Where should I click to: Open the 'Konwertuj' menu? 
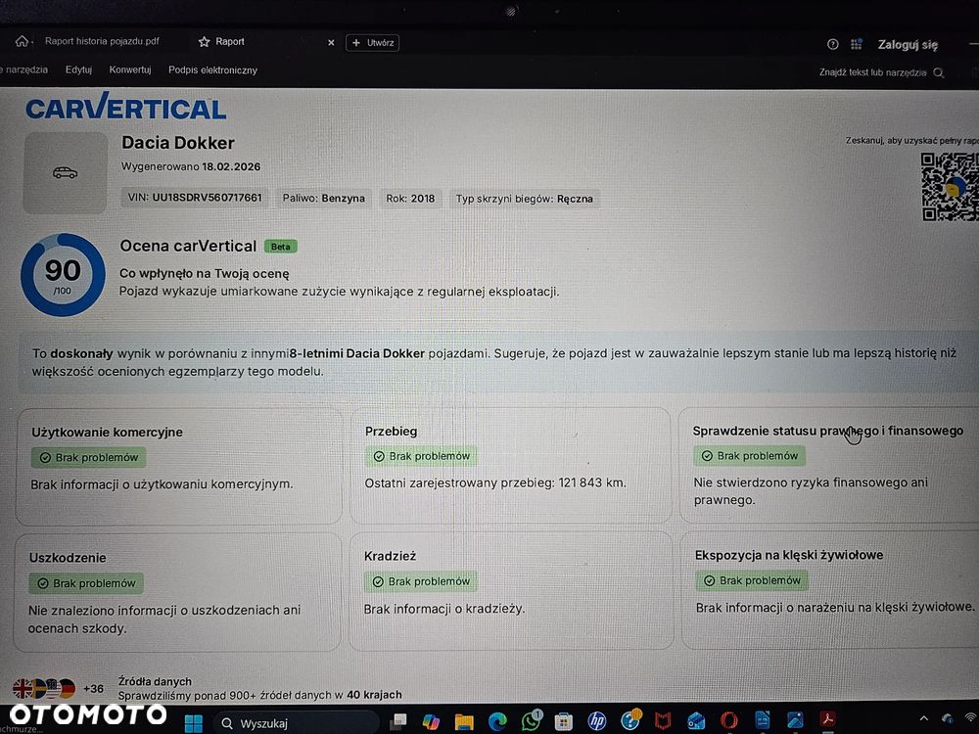130,69
